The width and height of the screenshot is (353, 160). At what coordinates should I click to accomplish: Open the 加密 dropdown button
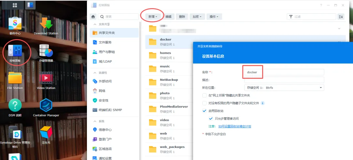[x=197, y=17]
